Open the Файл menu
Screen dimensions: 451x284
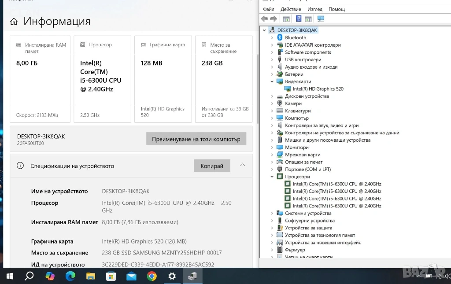click(268, 9)
